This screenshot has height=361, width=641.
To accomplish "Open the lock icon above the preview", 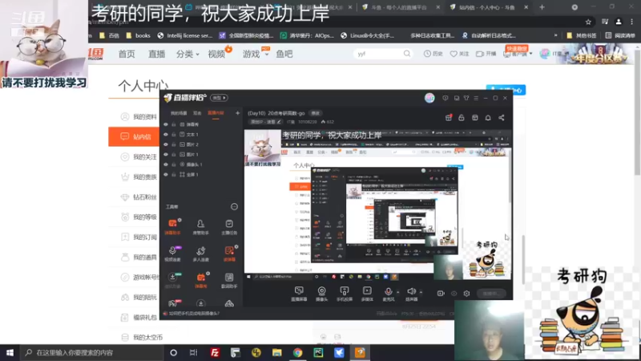I will (x=462, y=118).
